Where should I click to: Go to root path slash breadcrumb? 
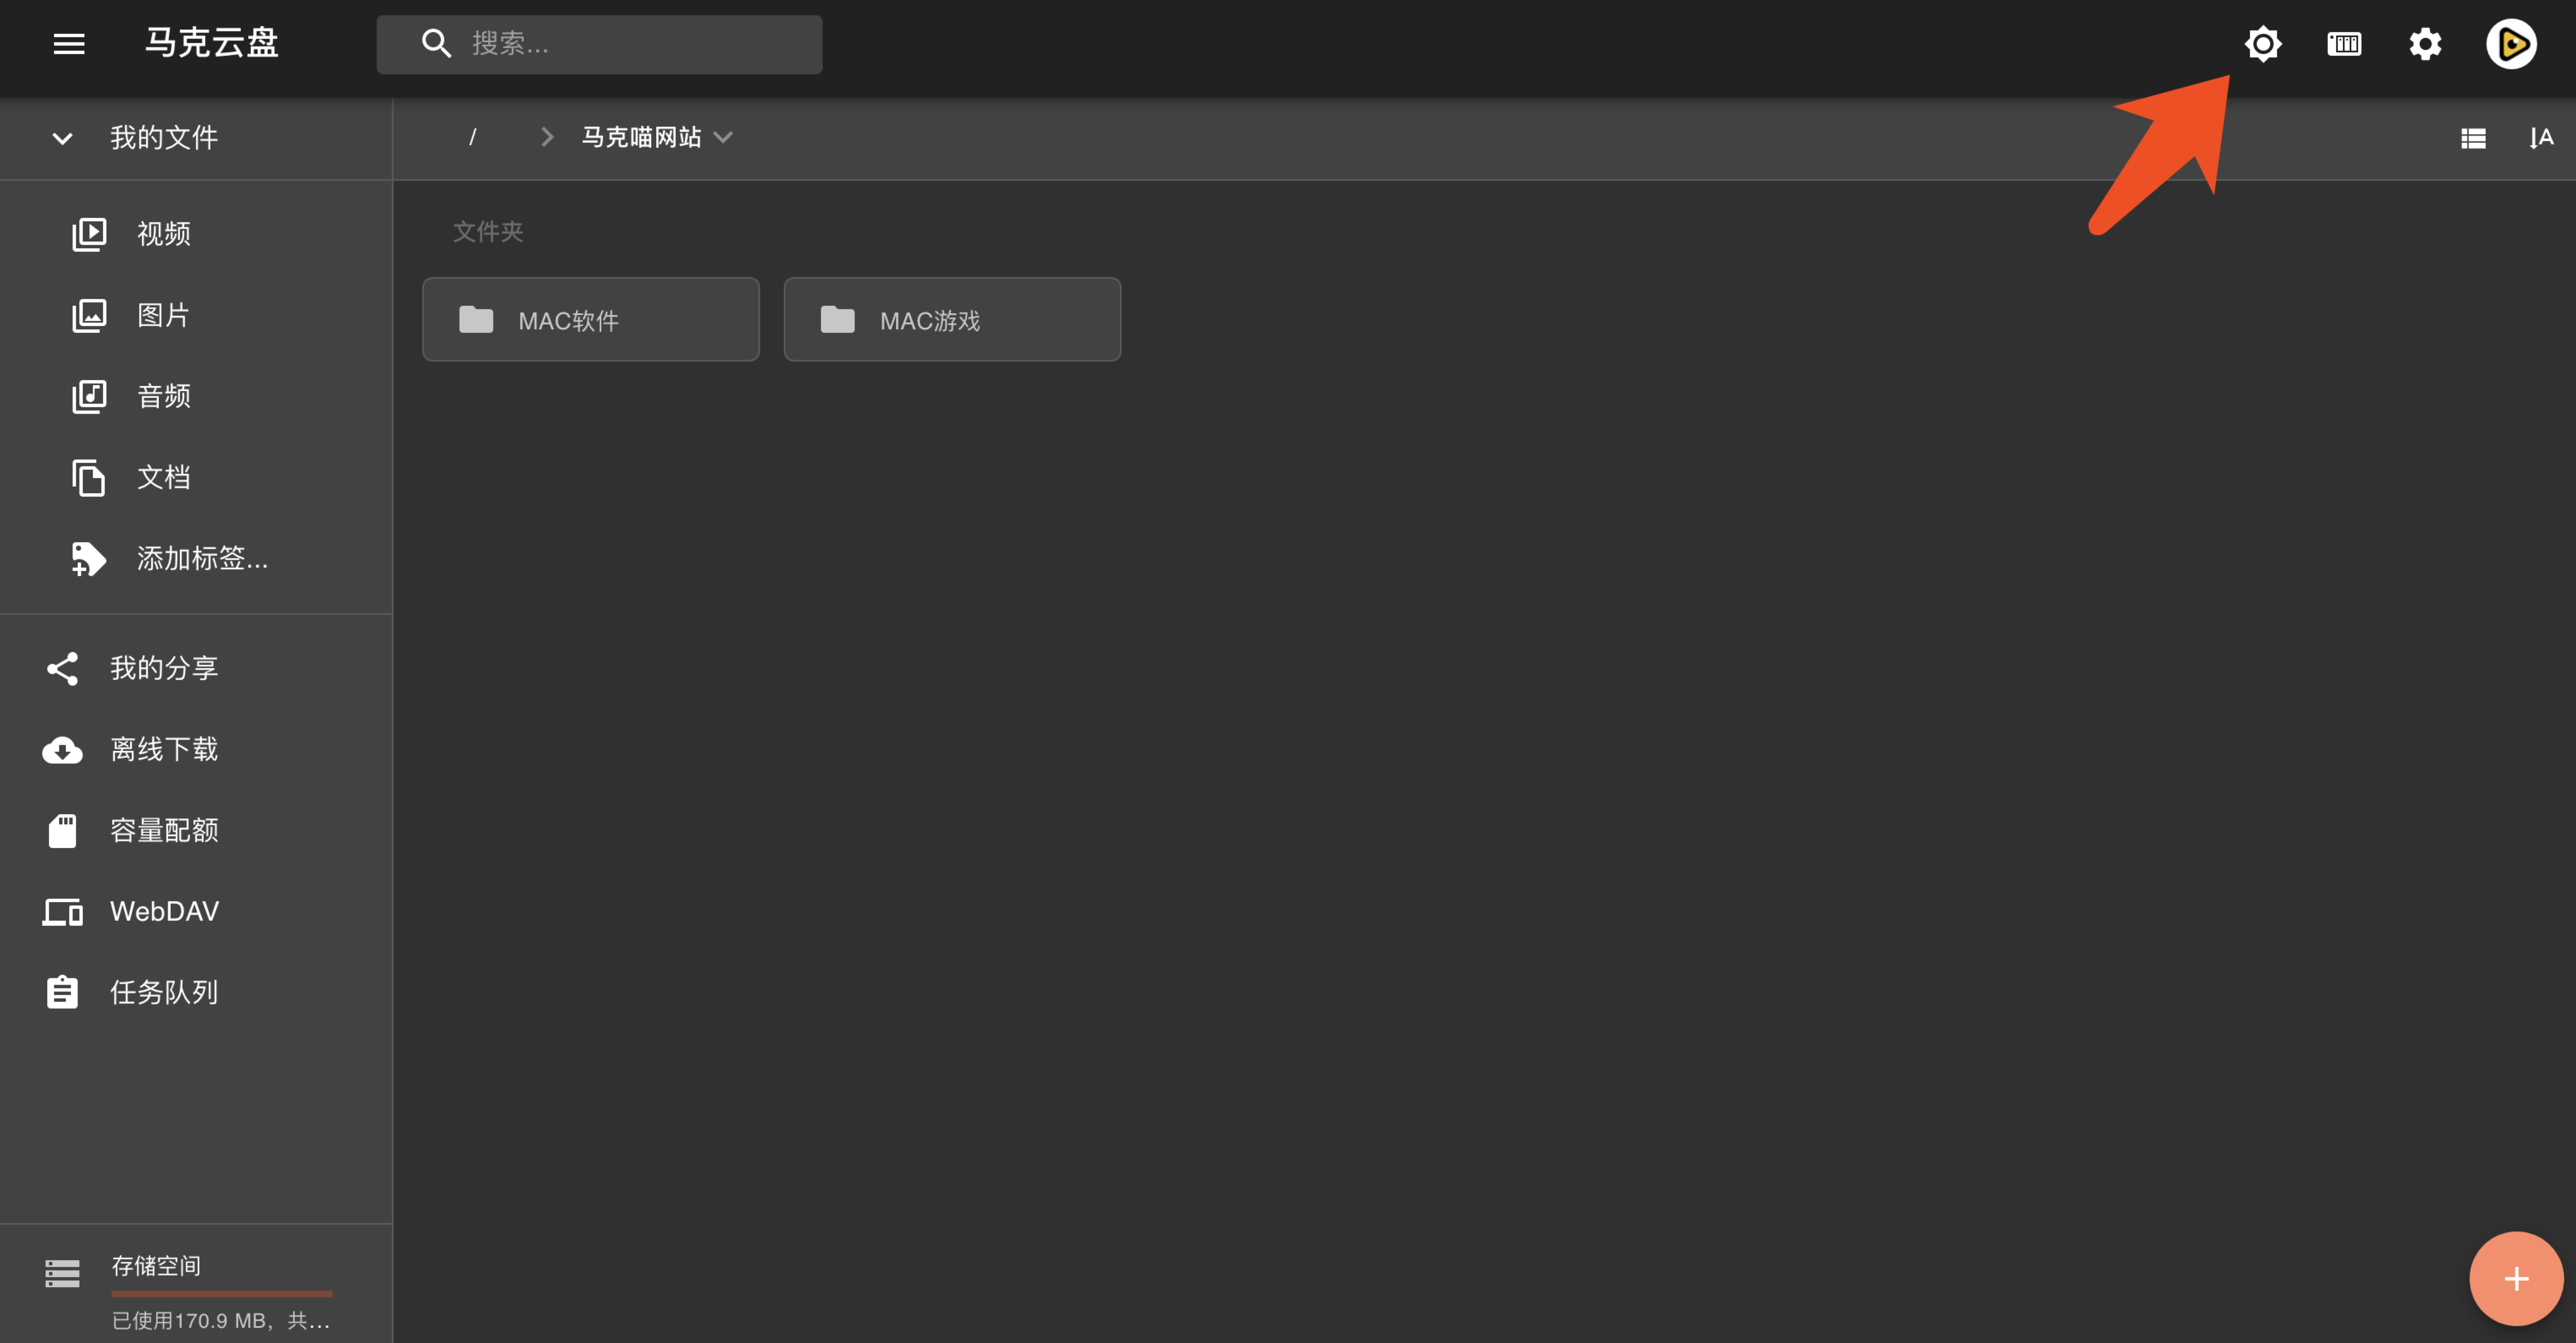pyautogui.click(x=472, y=137)
